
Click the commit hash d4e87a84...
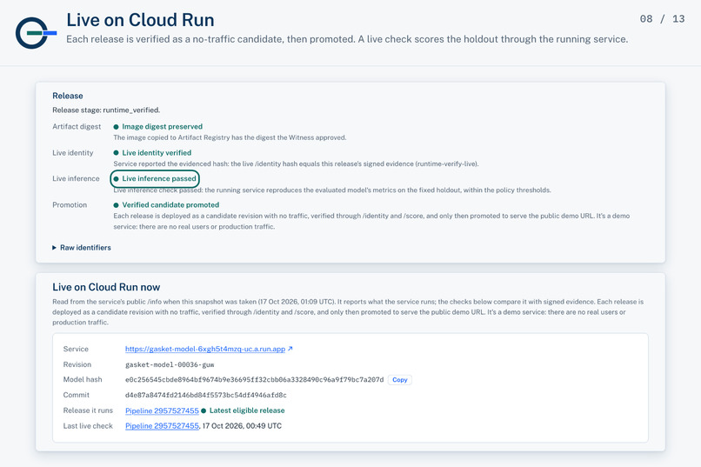tap(205, 395)
